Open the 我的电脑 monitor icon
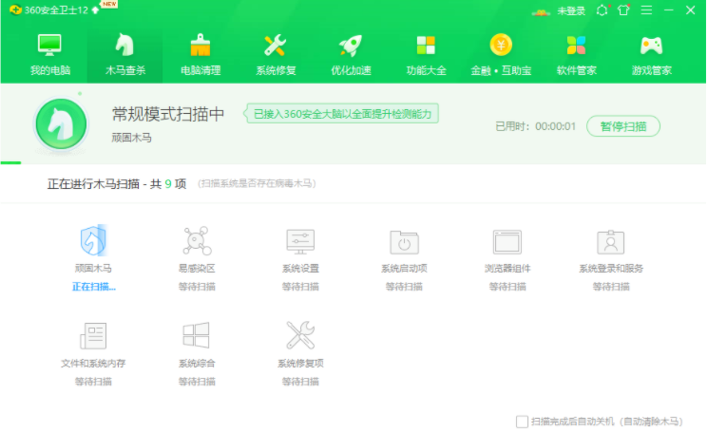This screenshot has width=708, height=432. (x=49, y=46)
